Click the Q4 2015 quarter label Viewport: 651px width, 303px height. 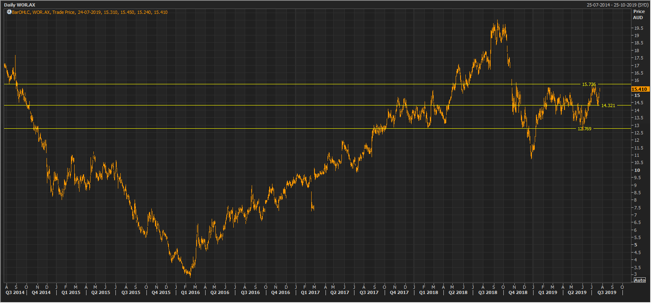coord(161,292)
